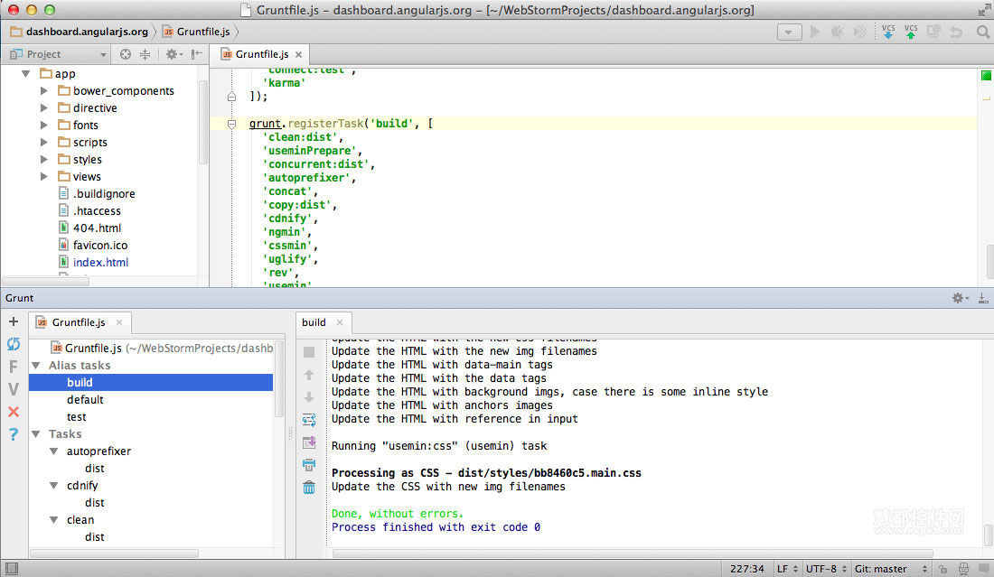The height and width of the screenshot is (577, 994).
Task: Collapse the cdnify task node
Action: 54,485
